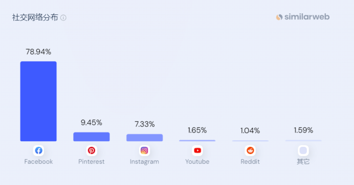Click the blank 其它 category icon
This screenshot has width=354, height=185.
coord(303,150)
